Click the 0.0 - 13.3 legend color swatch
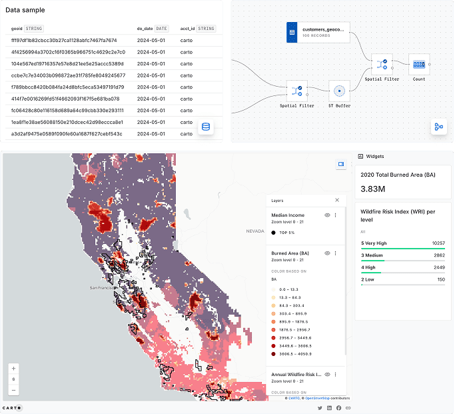Screen dimensions: 459x414 (273, 289)
